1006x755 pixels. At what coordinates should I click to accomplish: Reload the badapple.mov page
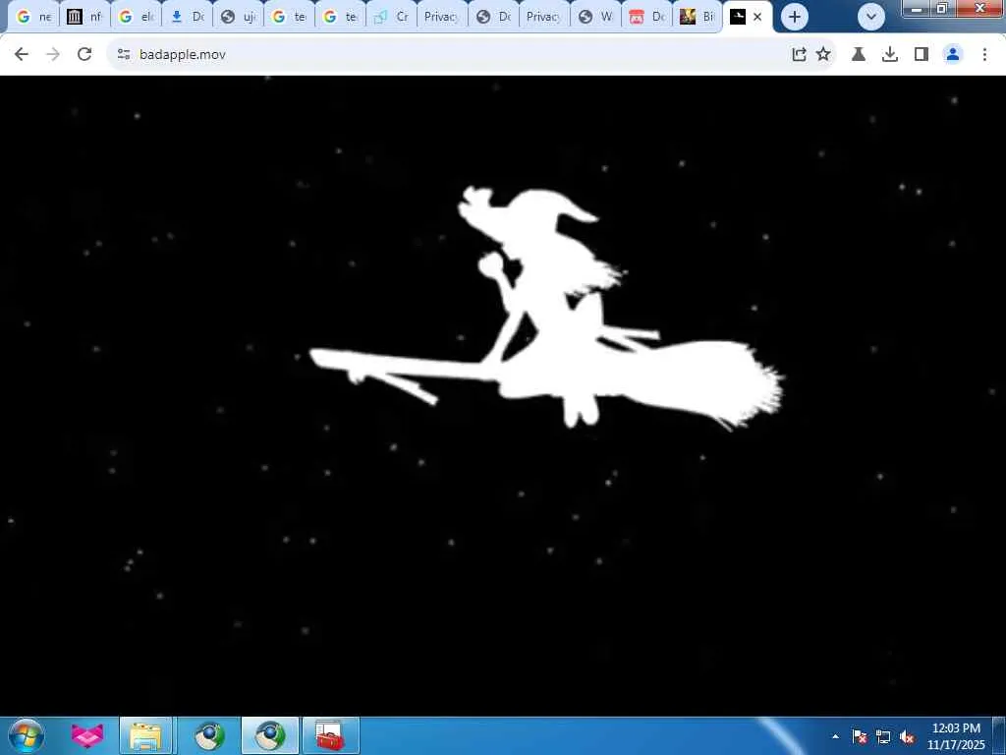(84, 55)
